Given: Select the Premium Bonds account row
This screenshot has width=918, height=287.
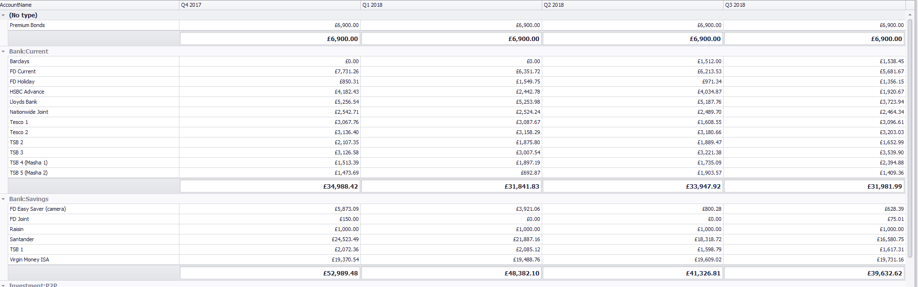Looking at the screenshot, I should (x=28, y=25).
